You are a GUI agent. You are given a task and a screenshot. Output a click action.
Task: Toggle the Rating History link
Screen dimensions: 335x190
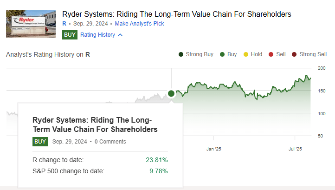click(97, 34)
